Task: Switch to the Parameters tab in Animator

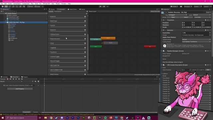Action: pos(58,12)
